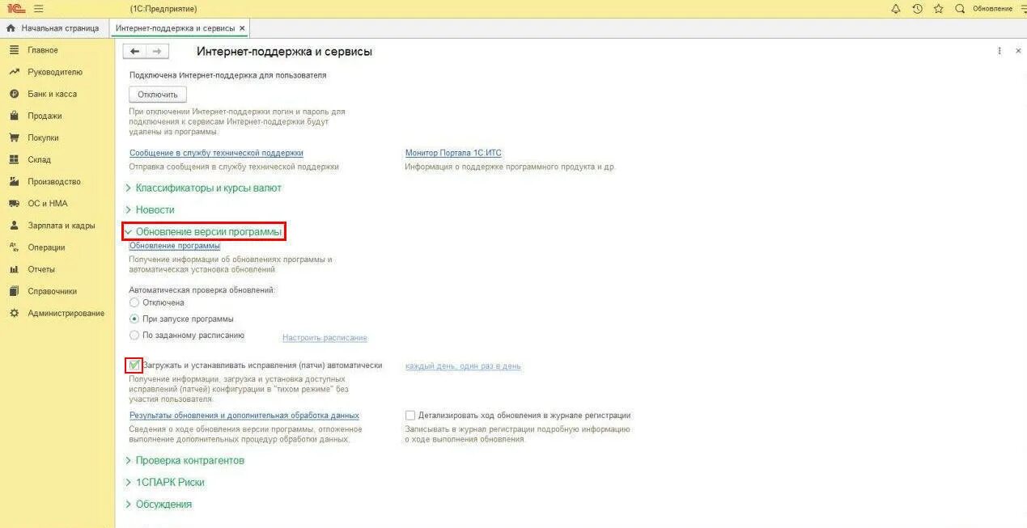Select По заданному расписанию radio option
Viewport: 1027px width, 528px height.
pos(134,335)
